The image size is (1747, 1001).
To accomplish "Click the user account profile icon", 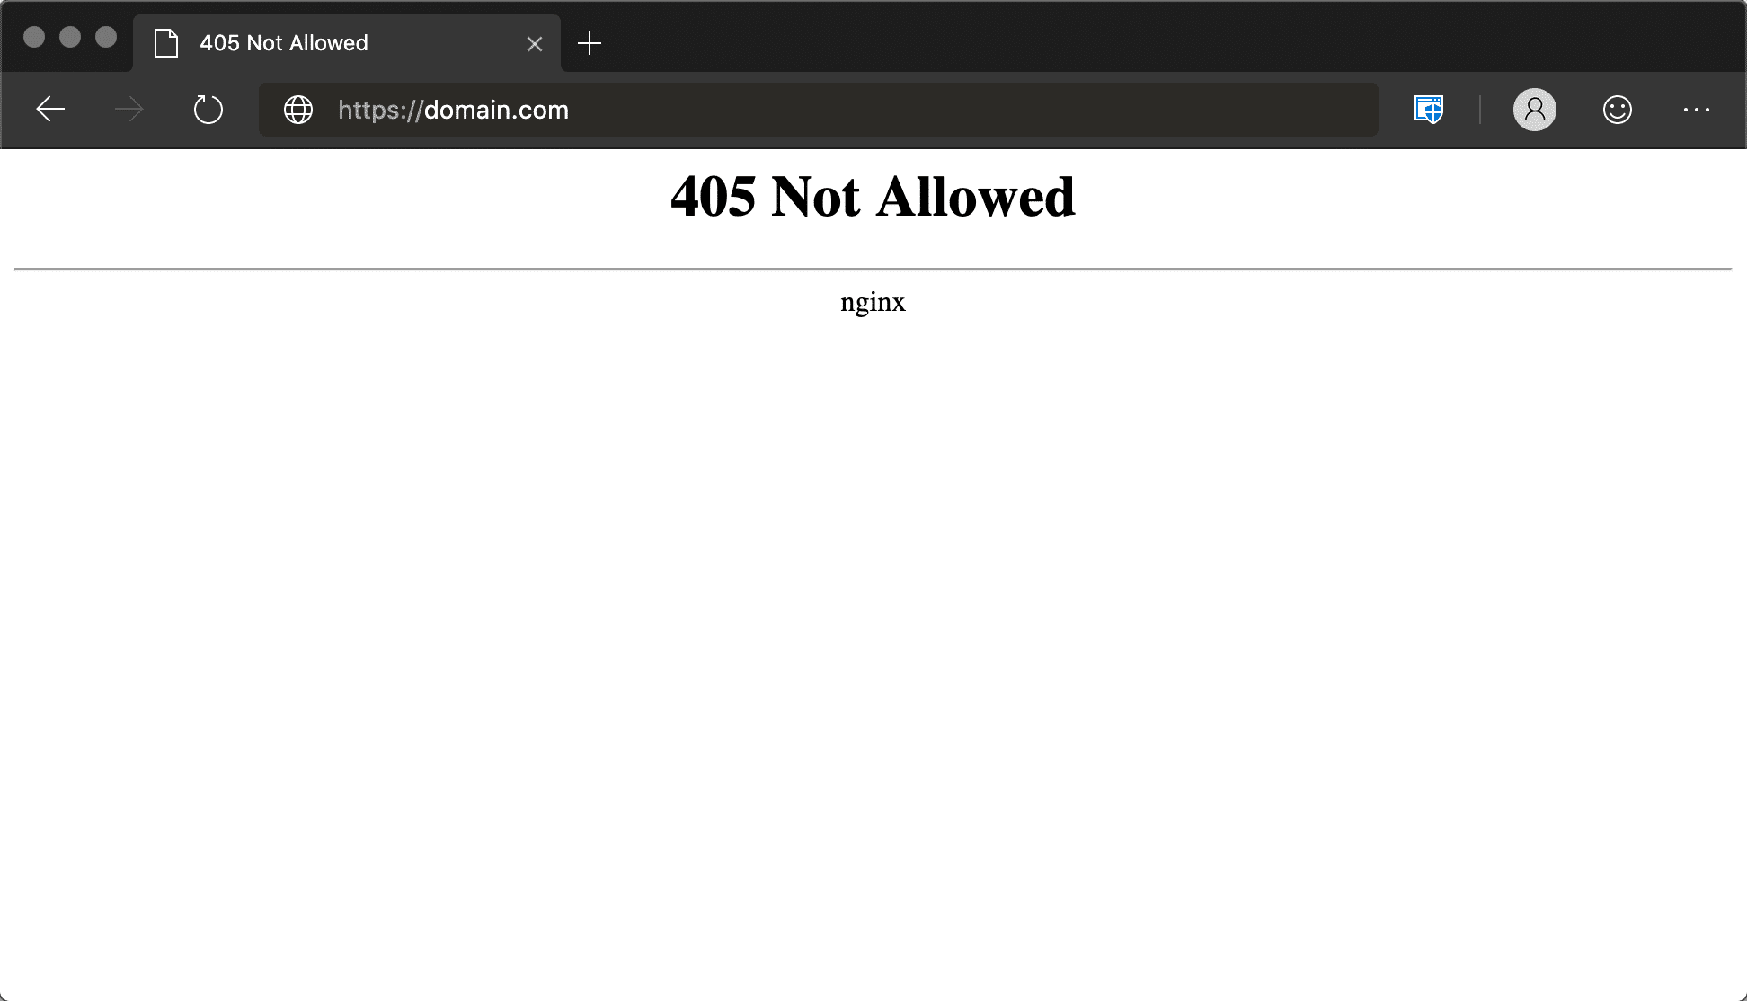I will 1536,110.
